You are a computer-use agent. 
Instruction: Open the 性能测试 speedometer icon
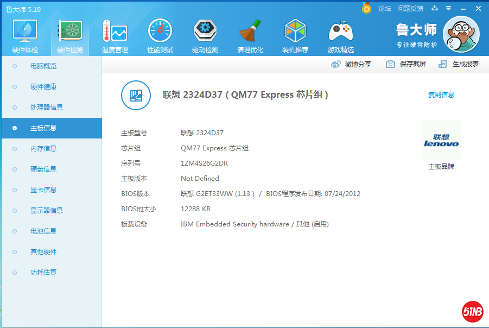pyautogui.click(x=160, y=31)
